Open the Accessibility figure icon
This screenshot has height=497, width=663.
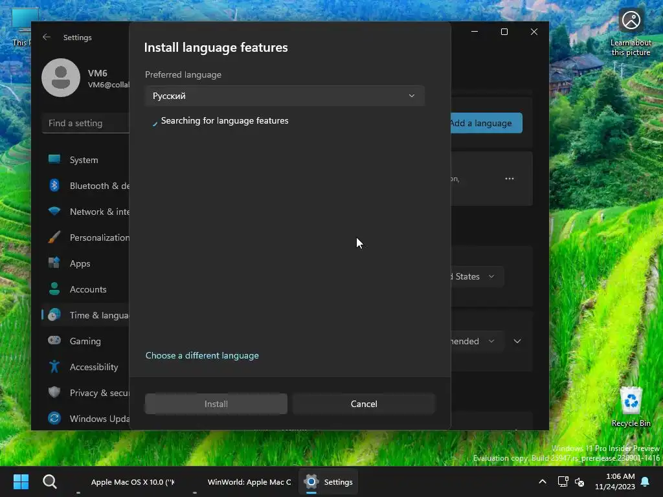point(54,366)
